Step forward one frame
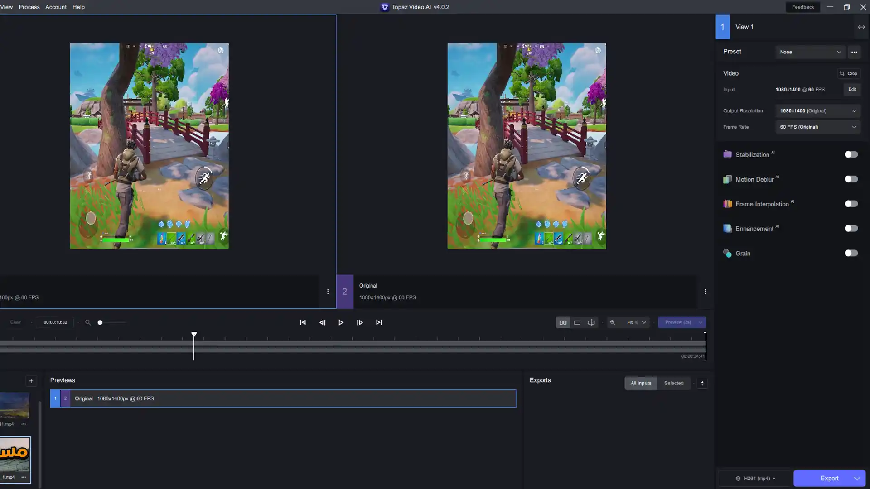This screenshot has width=870, height=489. (x=360, y=322)
